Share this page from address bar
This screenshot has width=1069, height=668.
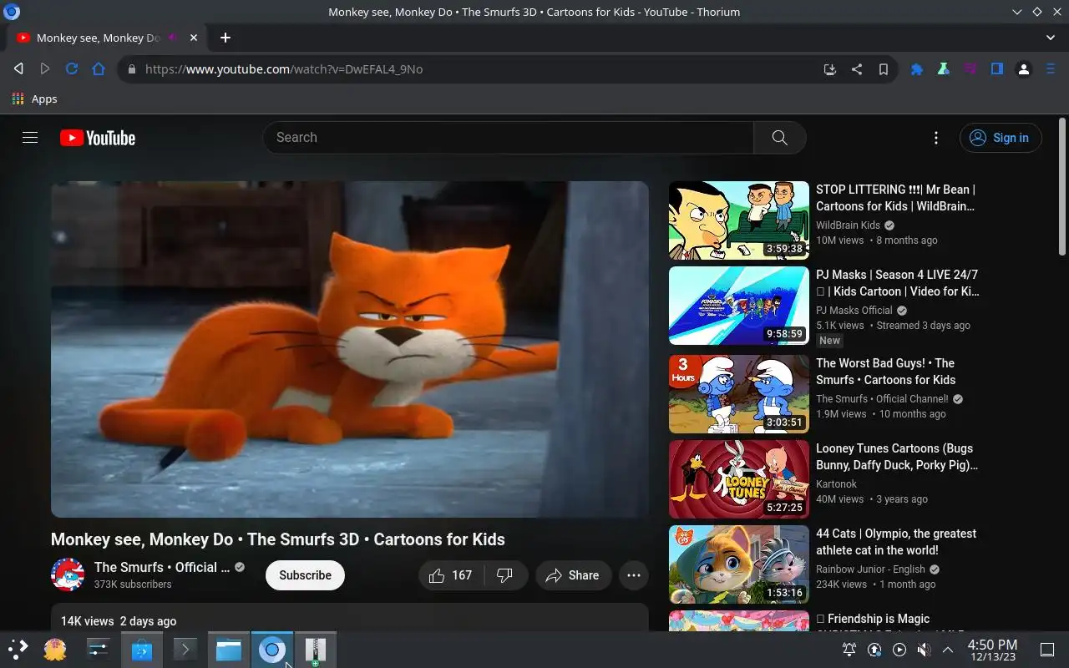tap(856, 69)
